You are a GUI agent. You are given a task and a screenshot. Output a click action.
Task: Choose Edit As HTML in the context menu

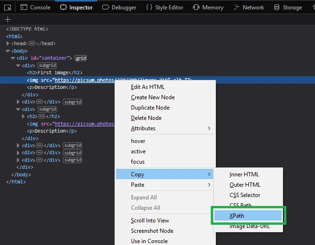147,87
